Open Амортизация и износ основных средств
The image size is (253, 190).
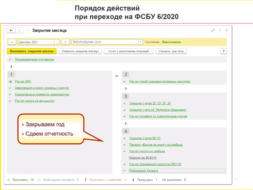tap(42, 88)
